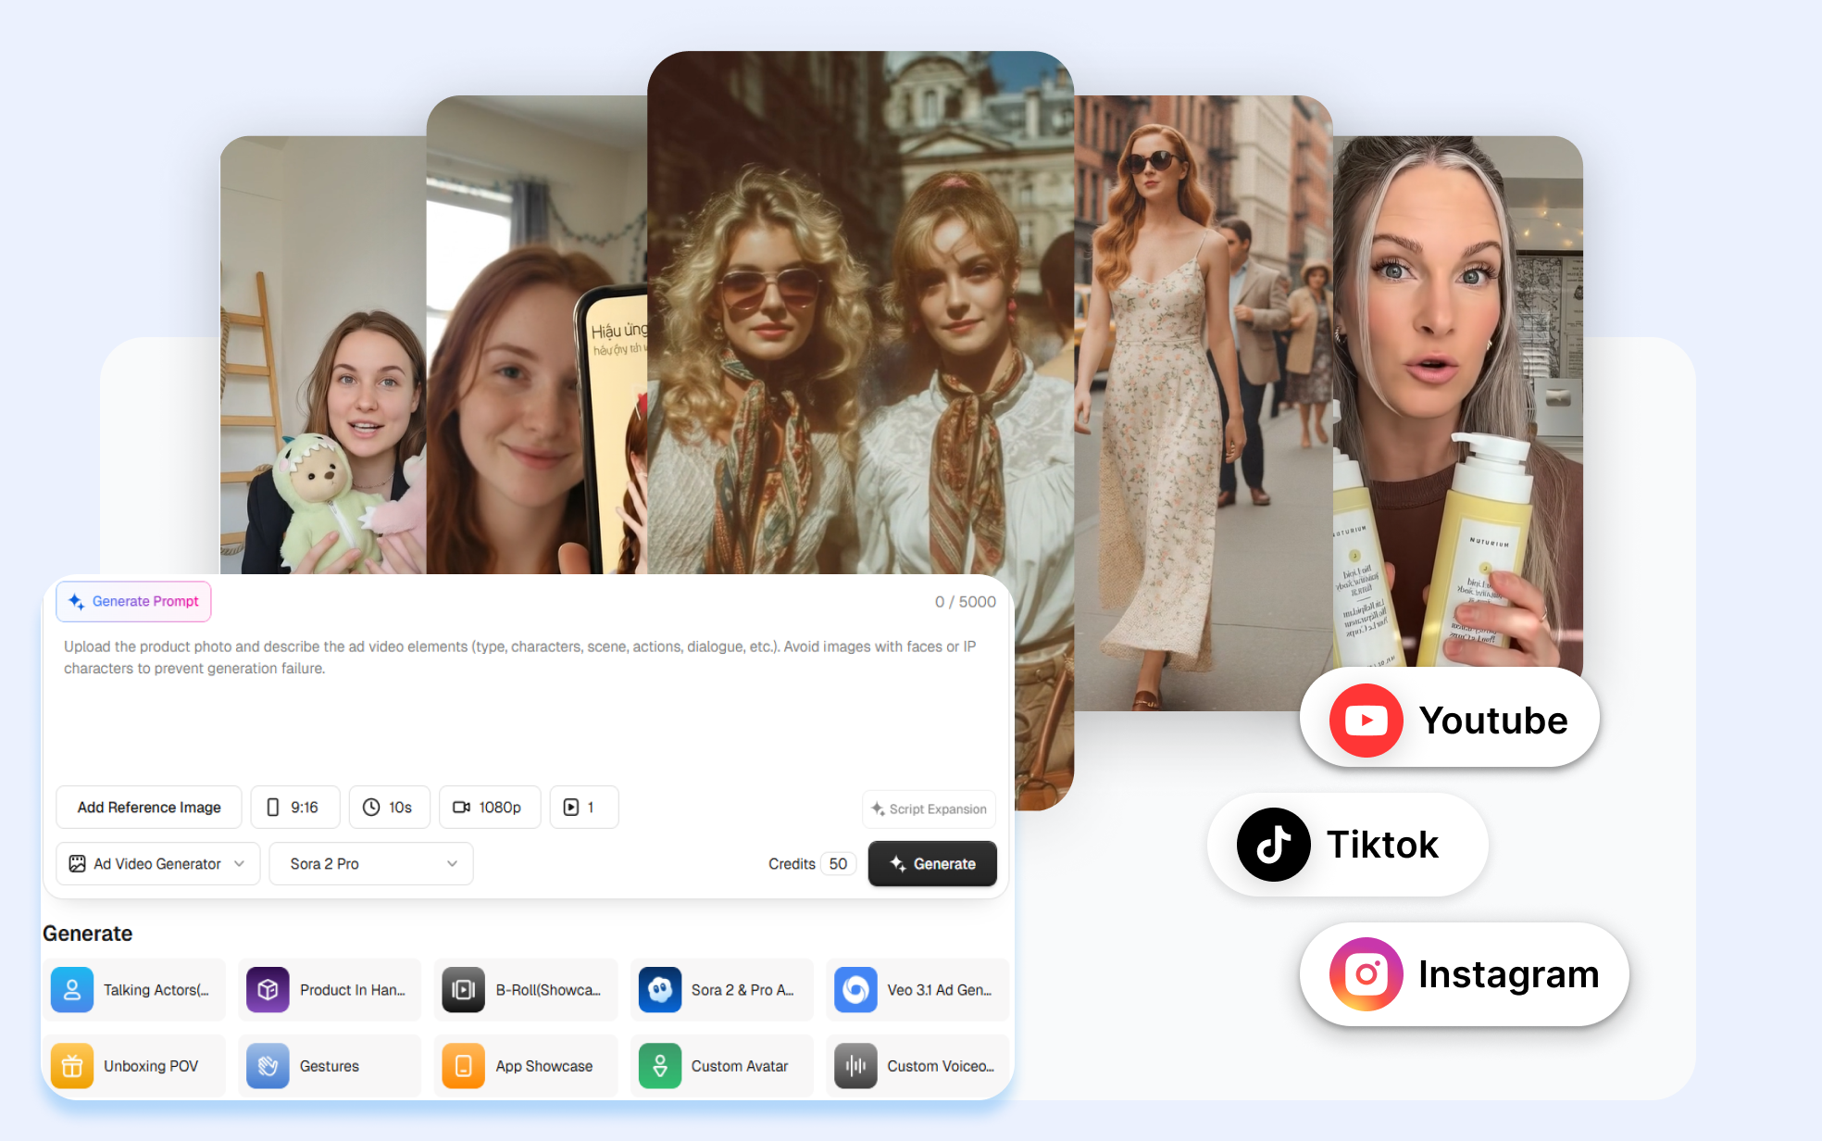Click the Generate button sparkle icon
1822x1141 pixels.
pyautogui.click(x=897, y=864)
